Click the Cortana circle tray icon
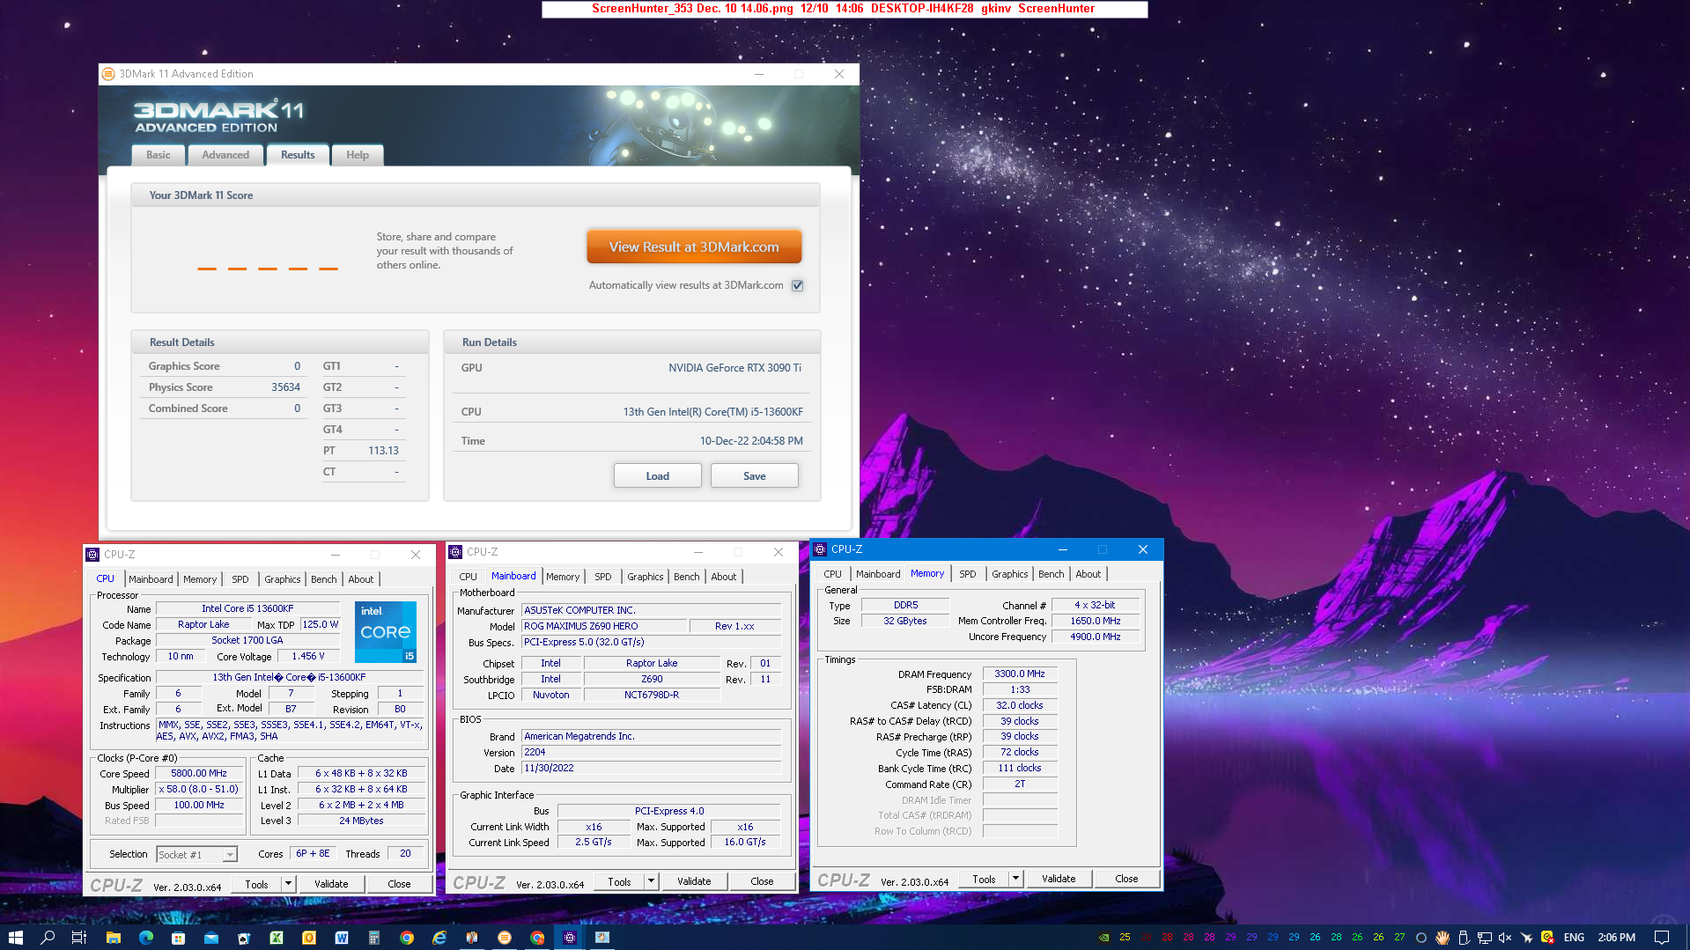 (1421, 937)
